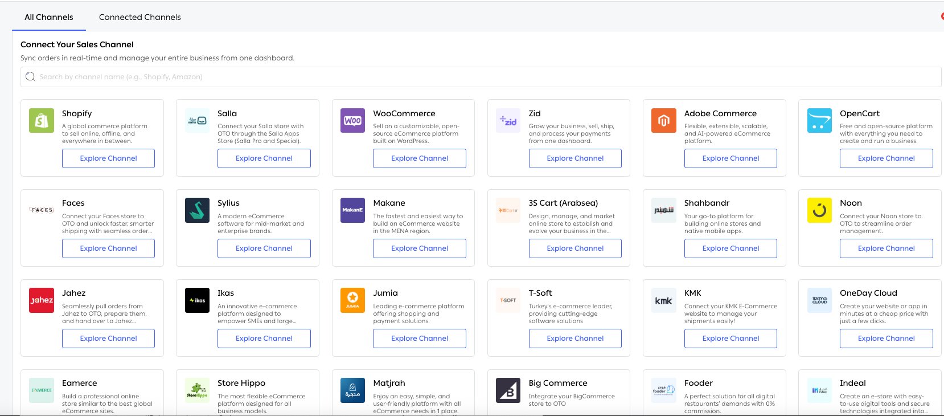Explore the T-Soft channel
The width and height of the screenshot is (944, 416).
575,338
